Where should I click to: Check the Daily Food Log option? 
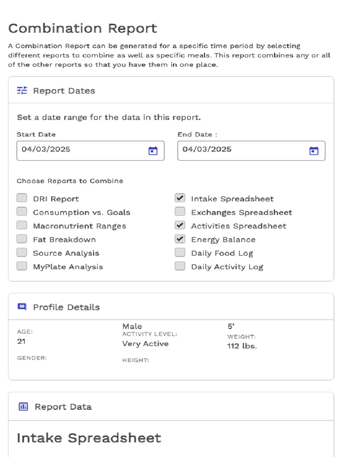click(x=180, y=253)
